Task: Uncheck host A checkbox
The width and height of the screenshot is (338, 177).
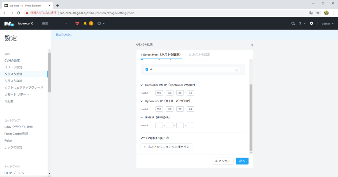Action: click(147, 70)
